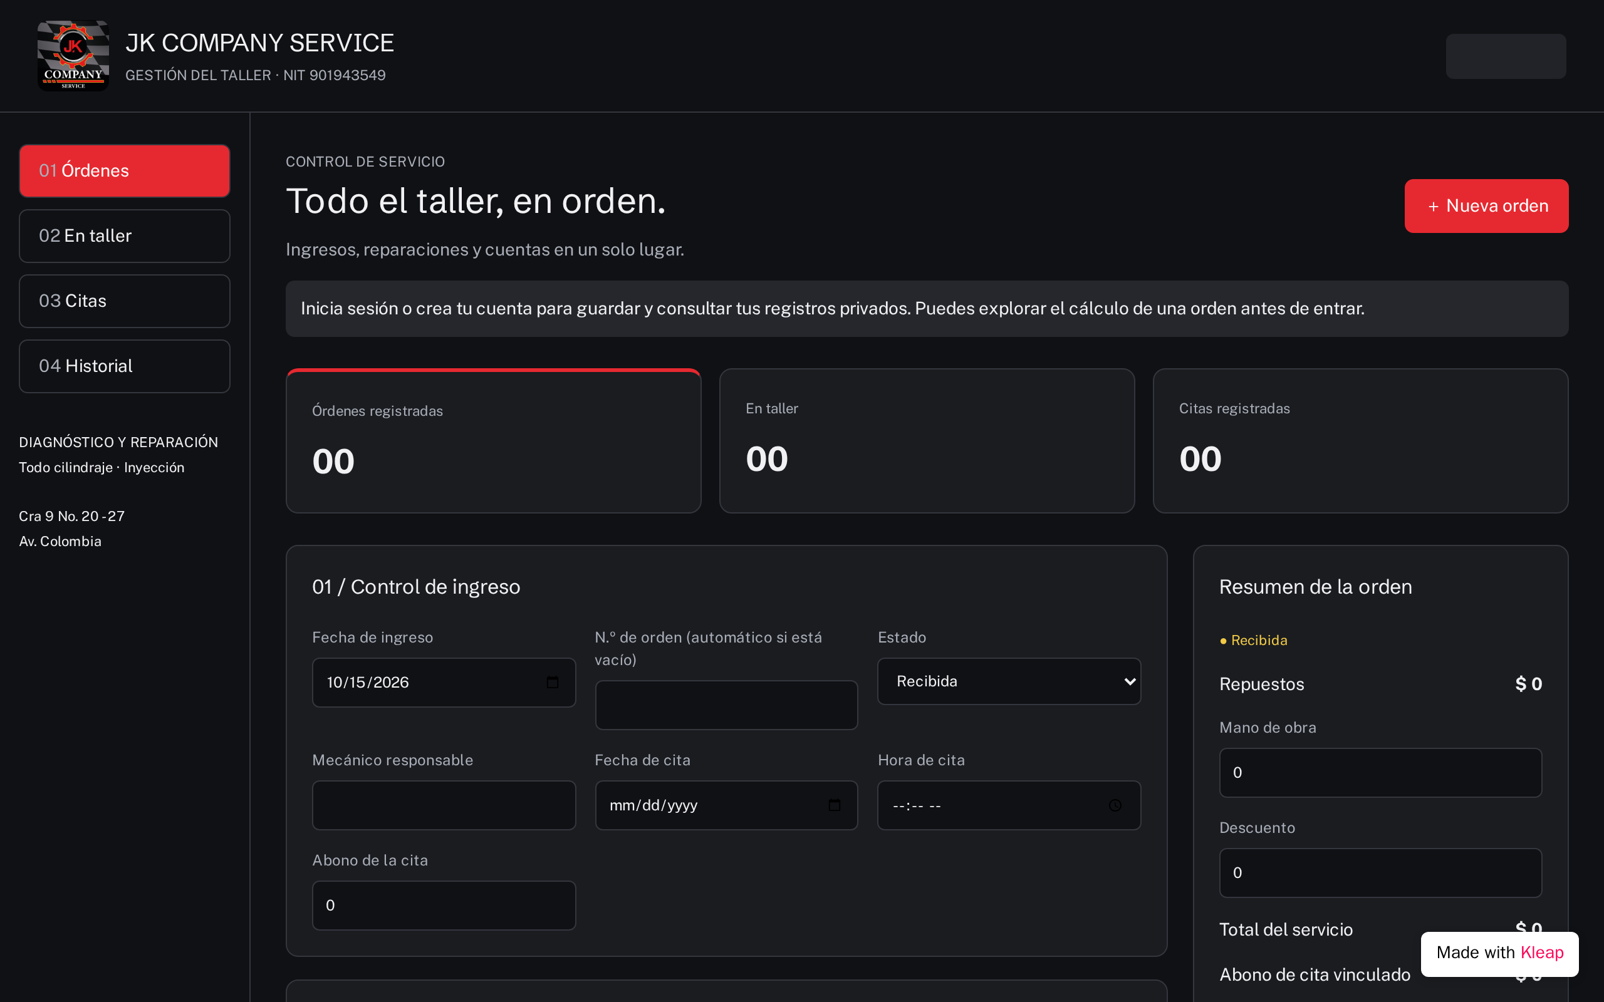Click the Resumen de la orden heading
Screen dimensions: 1604x1002
click(1316, 587)
